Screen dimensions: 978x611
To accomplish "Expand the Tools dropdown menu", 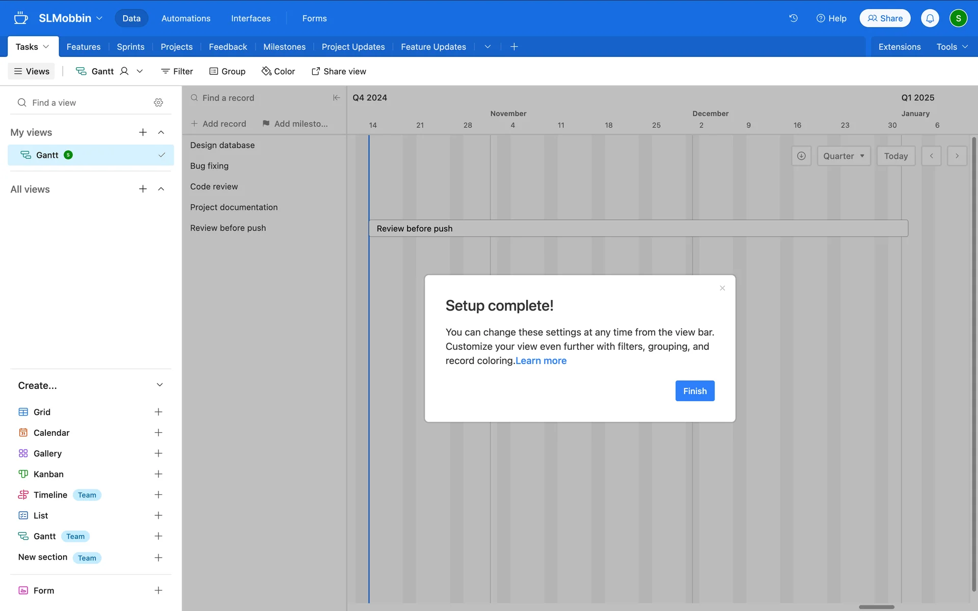I will coord(952,47).
